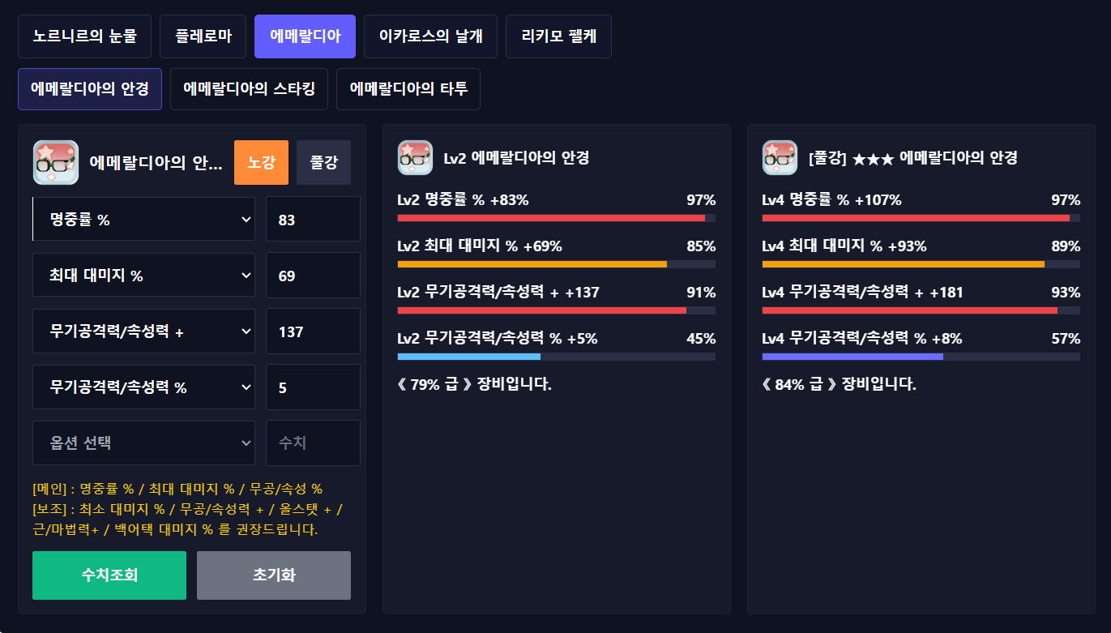
Task: Expand the 무기공격력/속성력 + dropdown
Action: coord(143,331)
